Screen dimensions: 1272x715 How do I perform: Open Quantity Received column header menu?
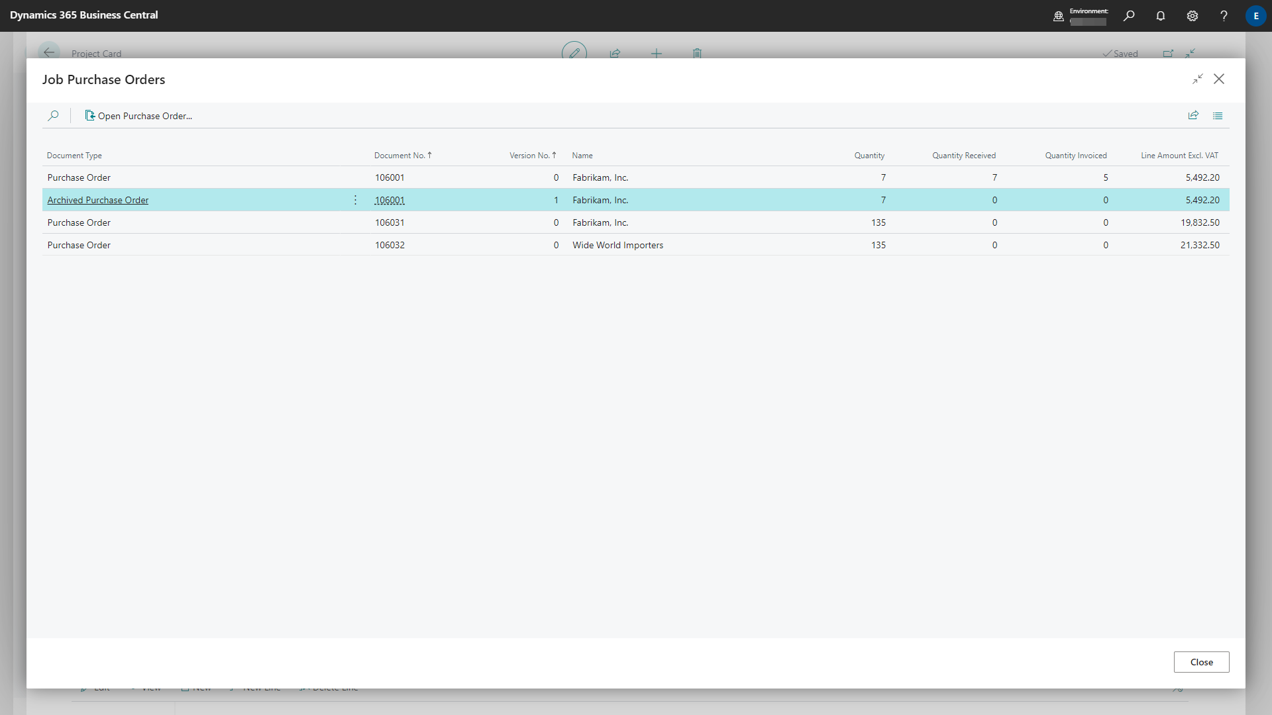(964, 156)
